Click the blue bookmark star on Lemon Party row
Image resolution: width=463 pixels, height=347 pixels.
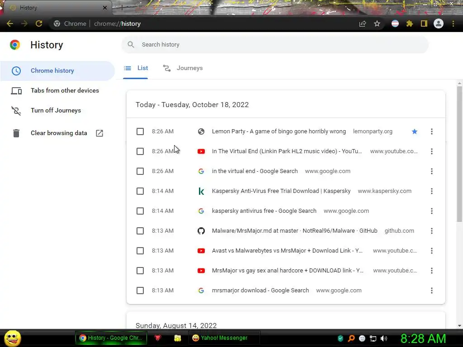(x=415, y=131)
